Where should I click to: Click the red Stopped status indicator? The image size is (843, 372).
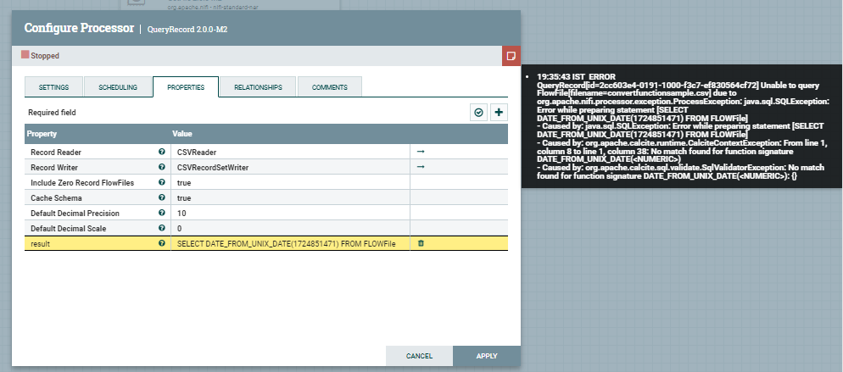tap(25, 55)
